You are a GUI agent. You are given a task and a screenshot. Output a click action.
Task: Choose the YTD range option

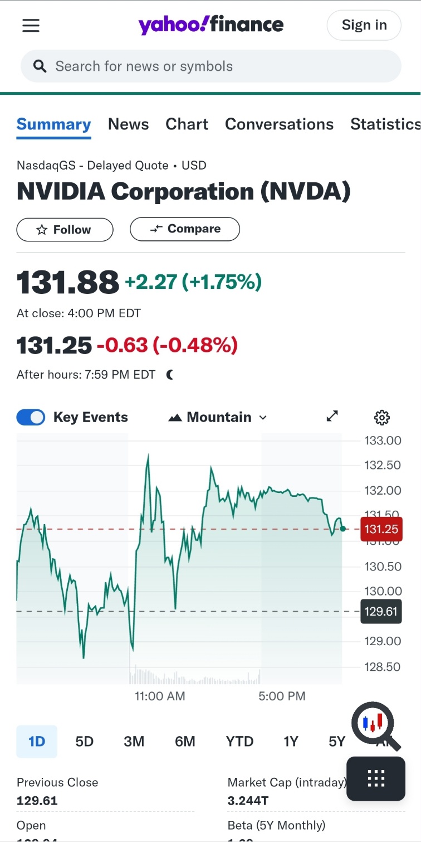click(240, 742)
